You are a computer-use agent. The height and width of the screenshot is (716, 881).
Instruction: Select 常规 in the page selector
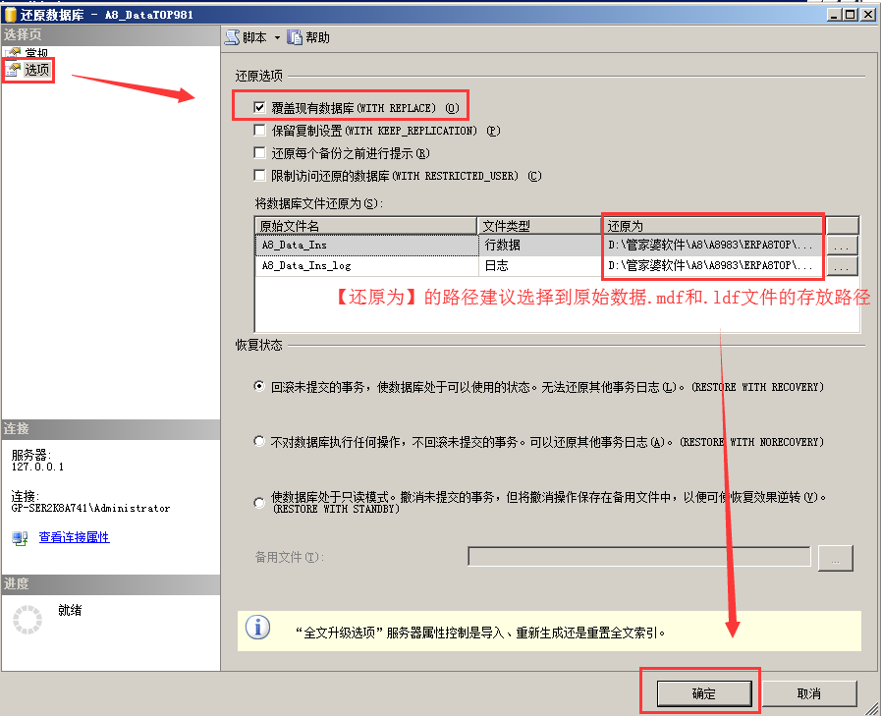(37, 52)
